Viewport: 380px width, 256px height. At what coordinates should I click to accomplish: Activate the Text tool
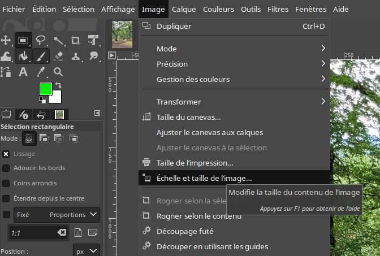tap(23, 72)
